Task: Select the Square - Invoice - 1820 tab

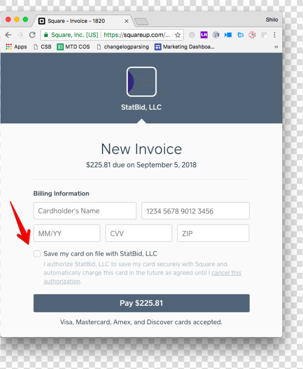Action: point(83,21)
